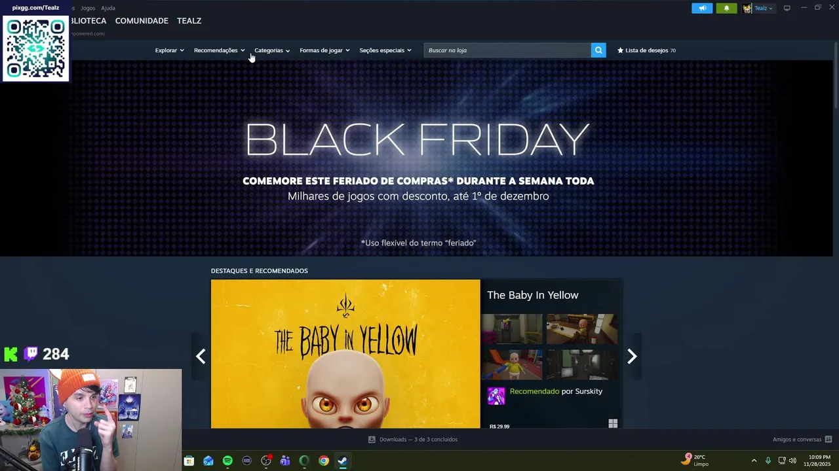Image resolution: width=839 pixels, height=471 pixels.
Task: Go to the TEALZ profile tab
Action: tap(189, 21)
